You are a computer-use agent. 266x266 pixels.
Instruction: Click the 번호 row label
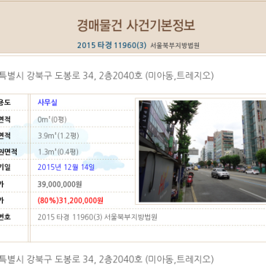point(5,216)
